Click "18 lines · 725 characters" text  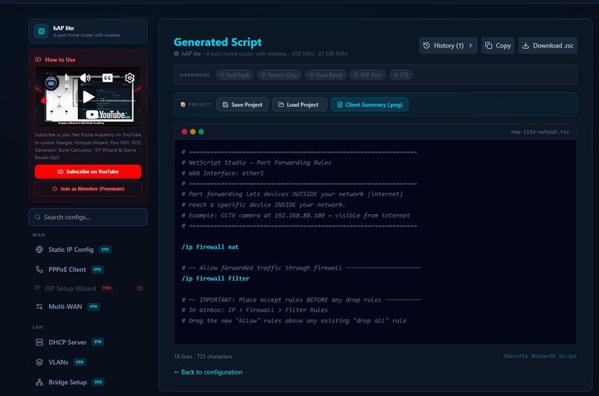point(203,357)
